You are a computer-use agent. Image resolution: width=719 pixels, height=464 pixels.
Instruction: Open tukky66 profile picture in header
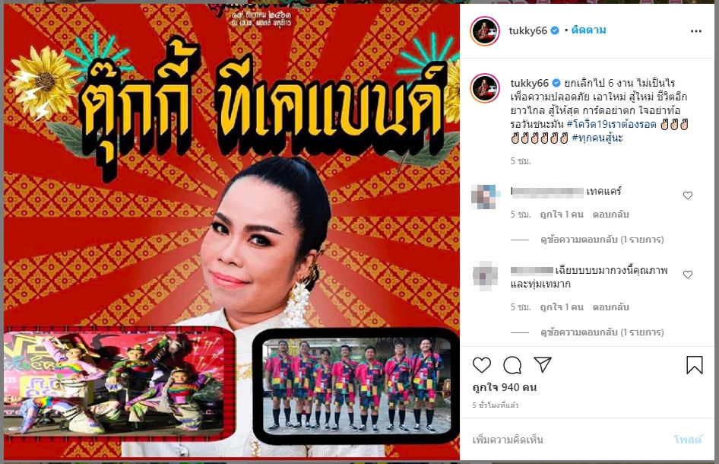pos(485,30)
